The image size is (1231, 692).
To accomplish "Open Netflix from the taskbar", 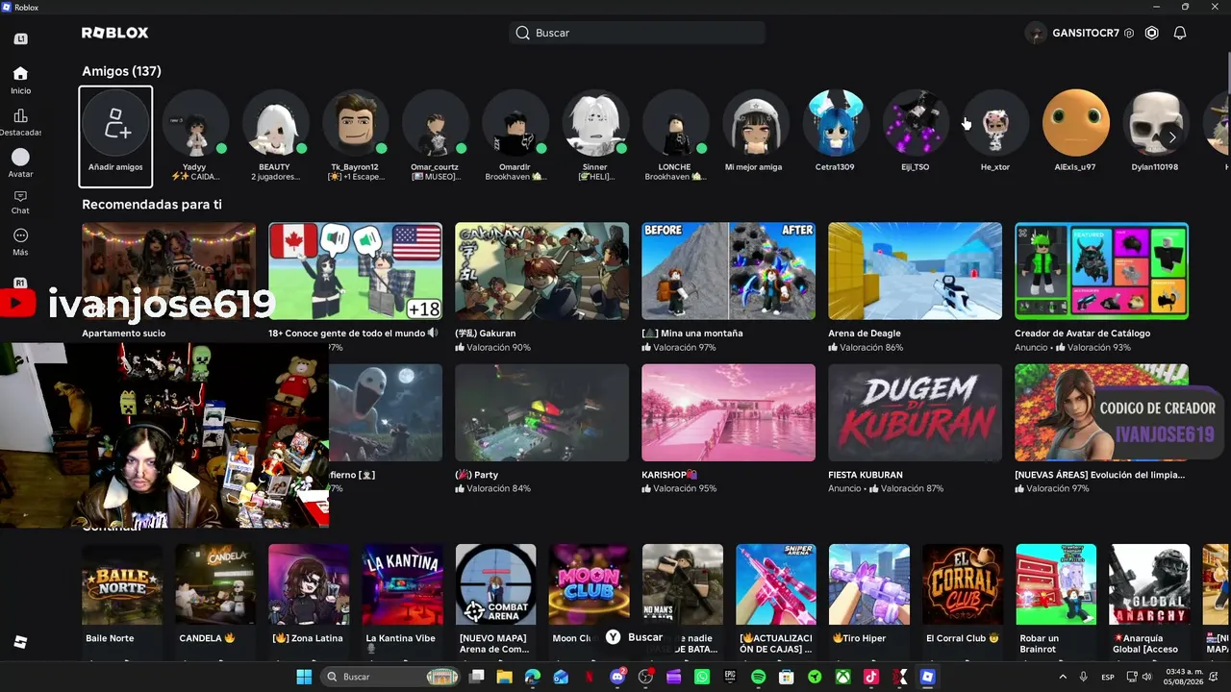I will (x=590, y=677).
